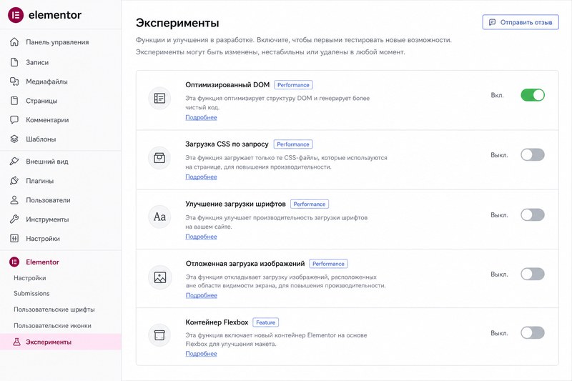This screenshot has width=572, height=381.
Task: Click the sliders icon beside Настройки
Action: 14,239
